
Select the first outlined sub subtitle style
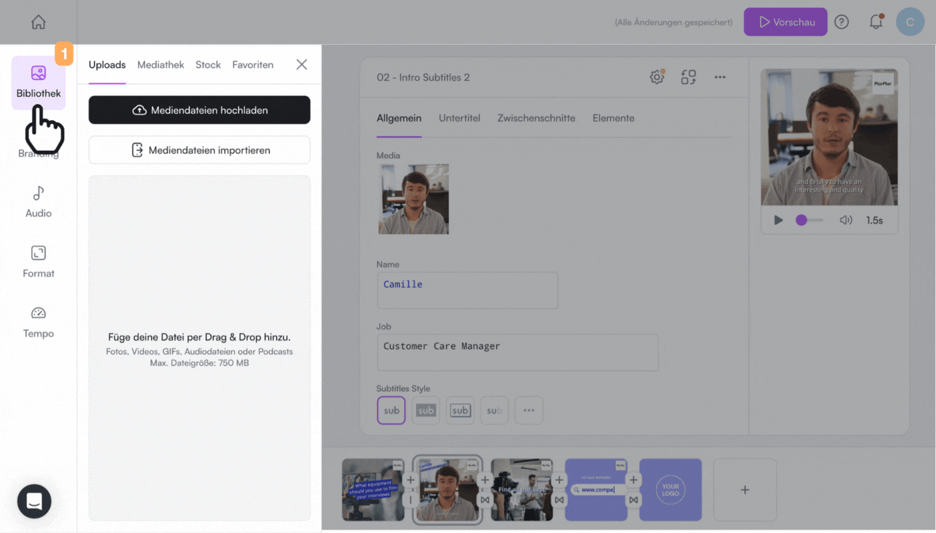coord(391,411)
